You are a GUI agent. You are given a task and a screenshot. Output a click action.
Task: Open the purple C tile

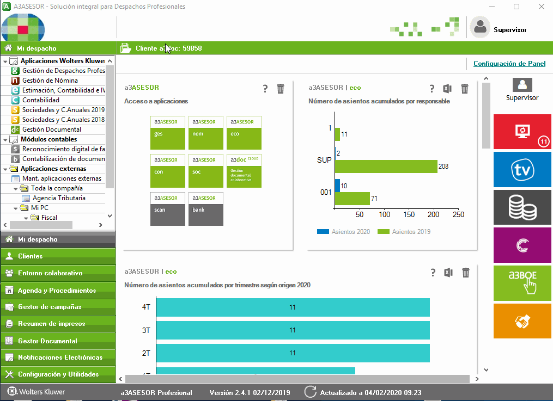point(522,245)
